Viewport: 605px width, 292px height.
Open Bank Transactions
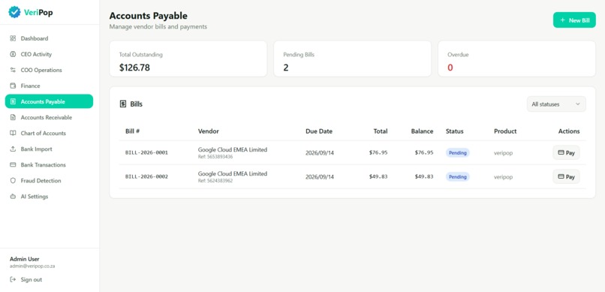tap(49, 165)
